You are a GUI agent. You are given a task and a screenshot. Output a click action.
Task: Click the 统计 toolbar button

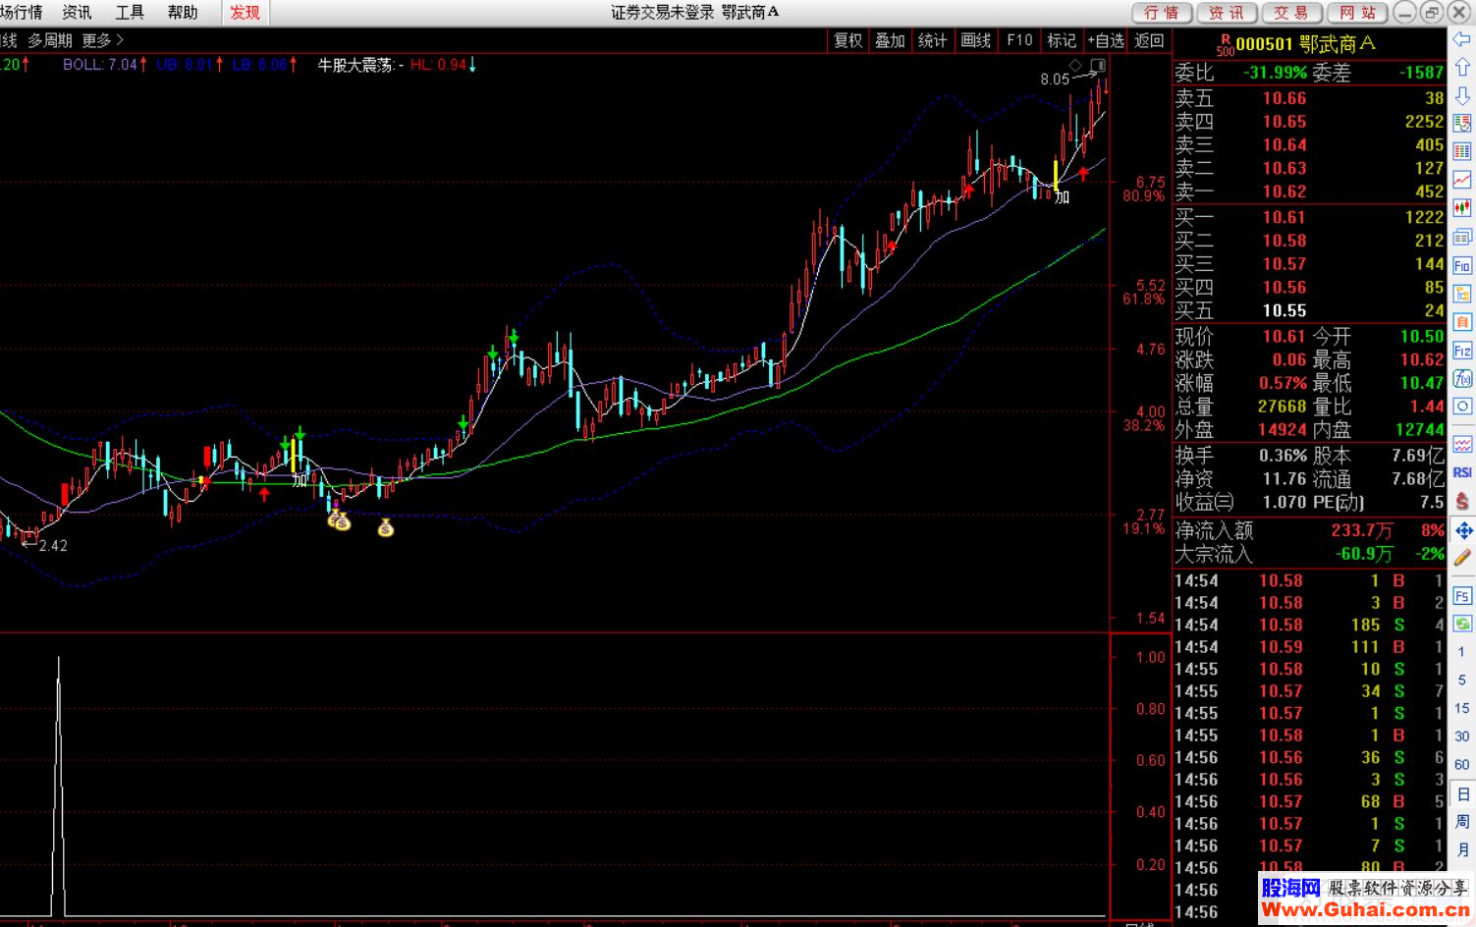933,40
